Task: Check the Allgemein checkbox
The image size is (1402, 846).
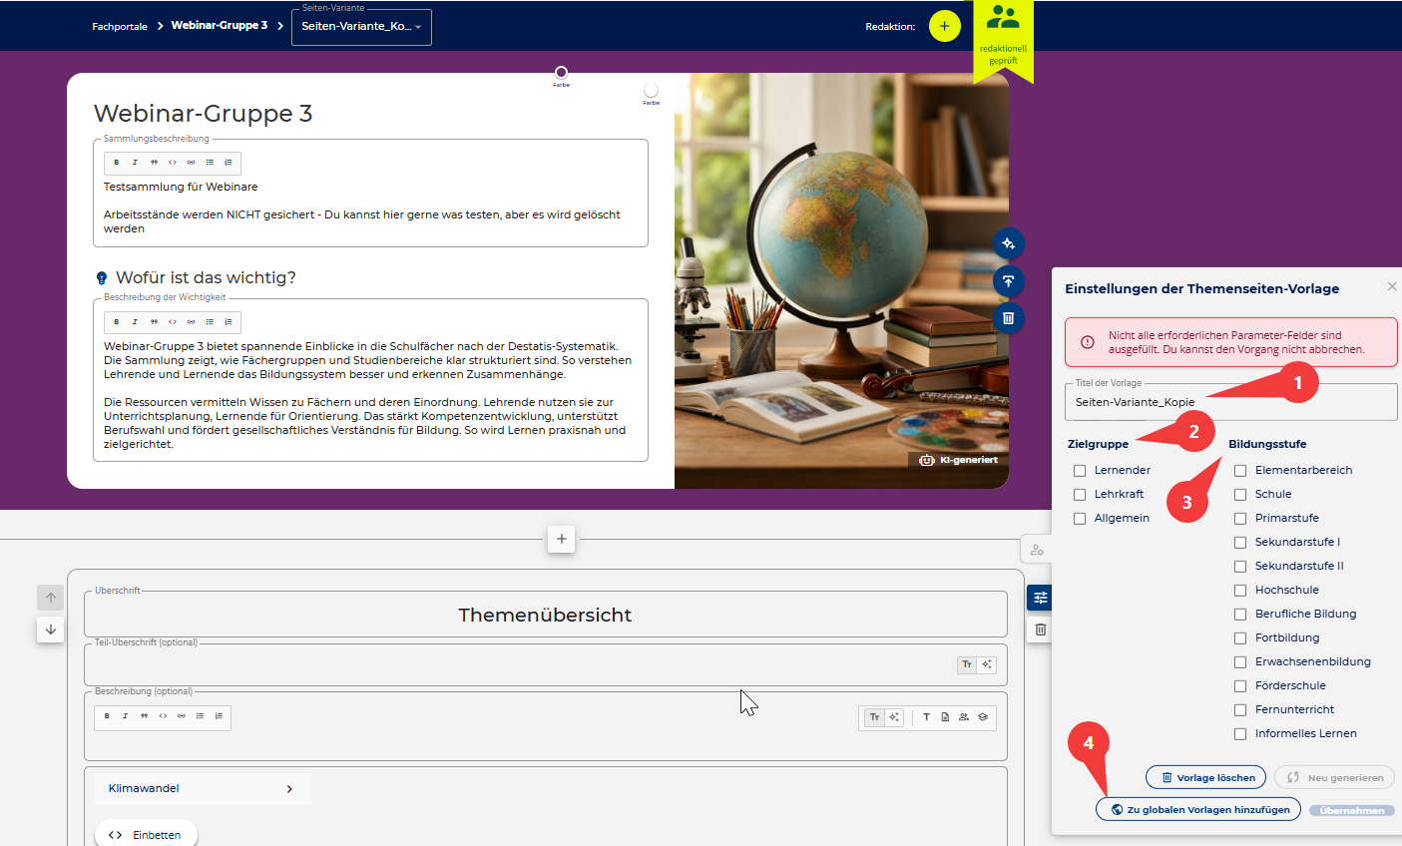Action: [x=1080, y=518]
